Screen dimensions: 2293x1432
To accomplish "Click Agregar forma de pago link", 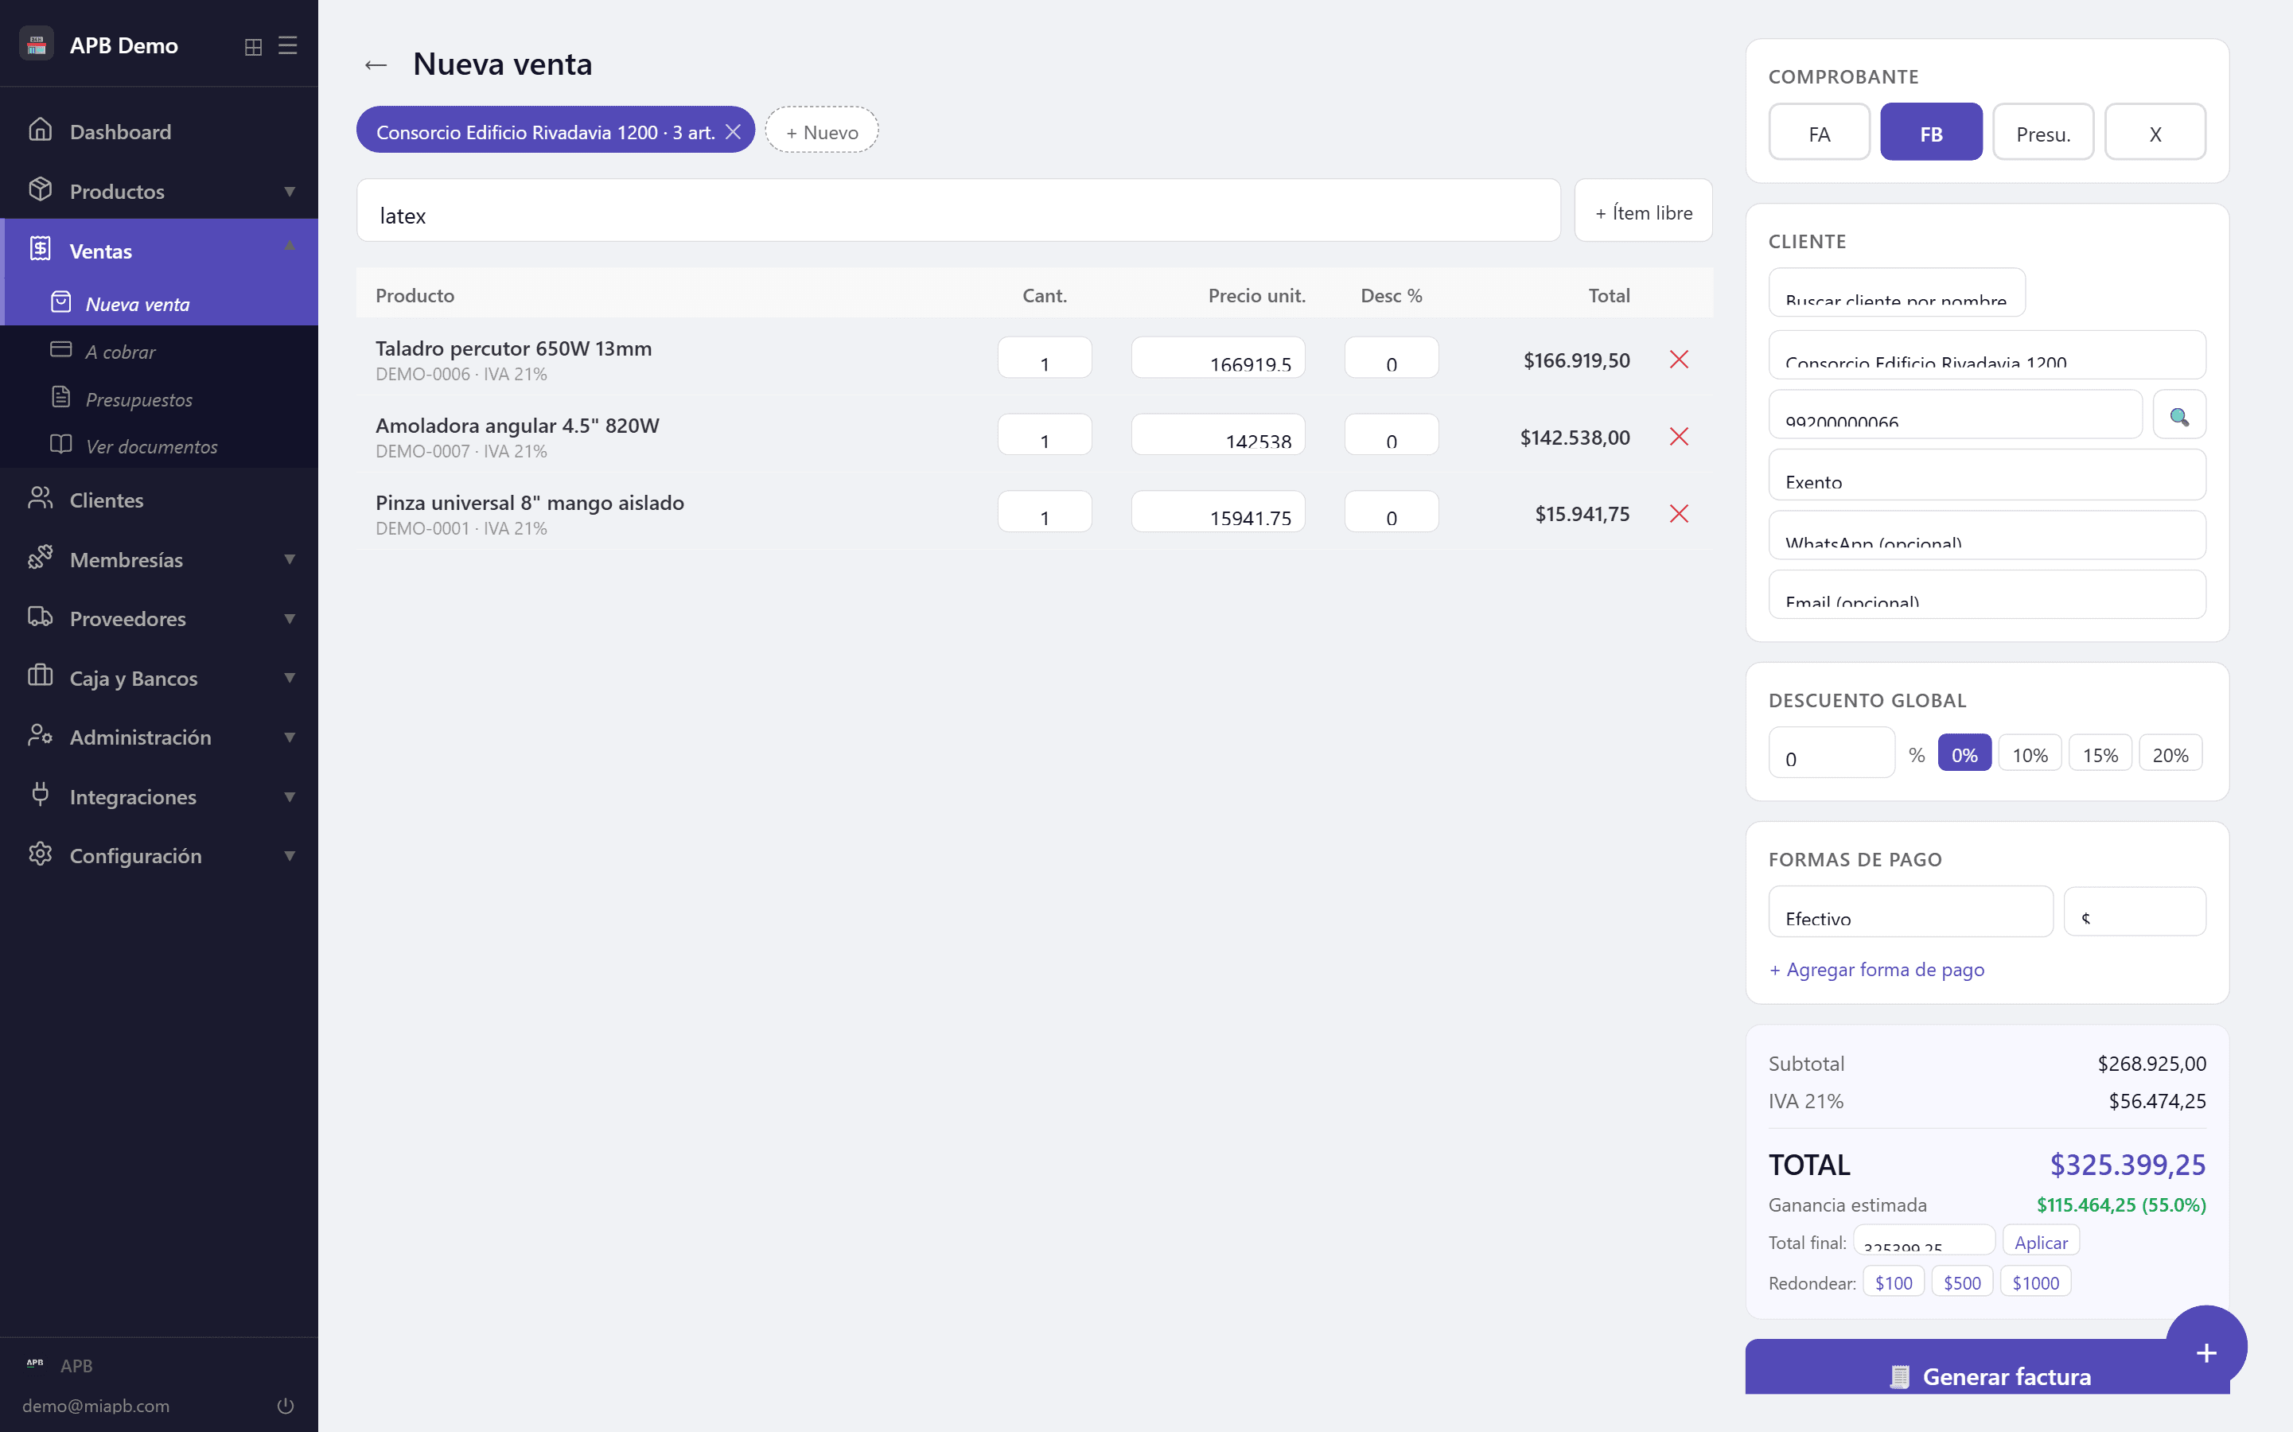I will point(1876,970).
